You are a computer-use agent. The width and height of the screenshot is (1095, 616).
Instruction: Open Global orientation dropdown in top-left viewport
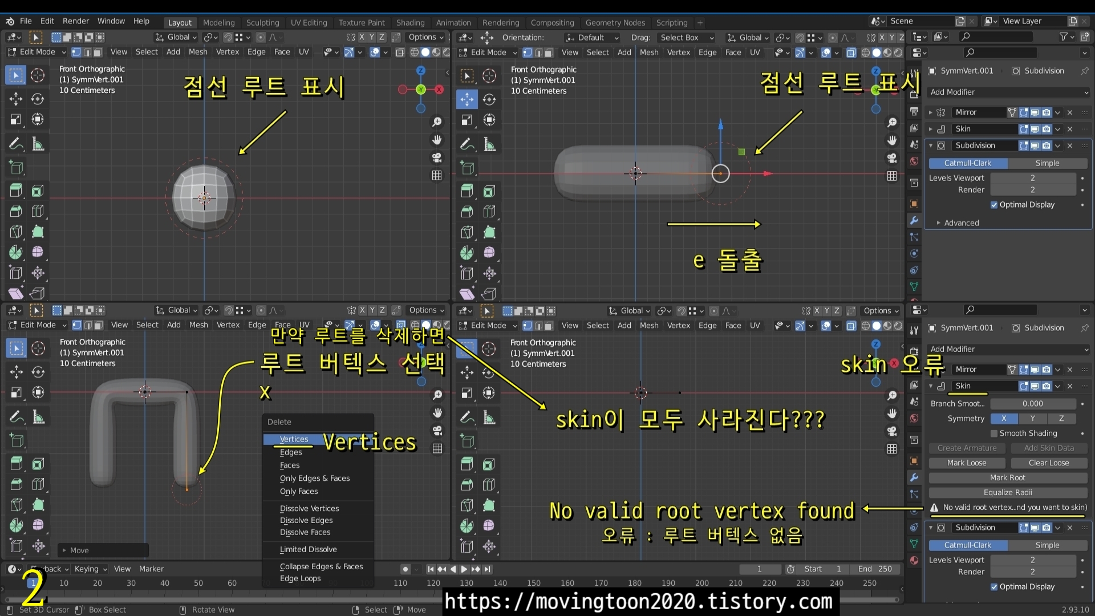pyautogui.click(x=176, y=37)
